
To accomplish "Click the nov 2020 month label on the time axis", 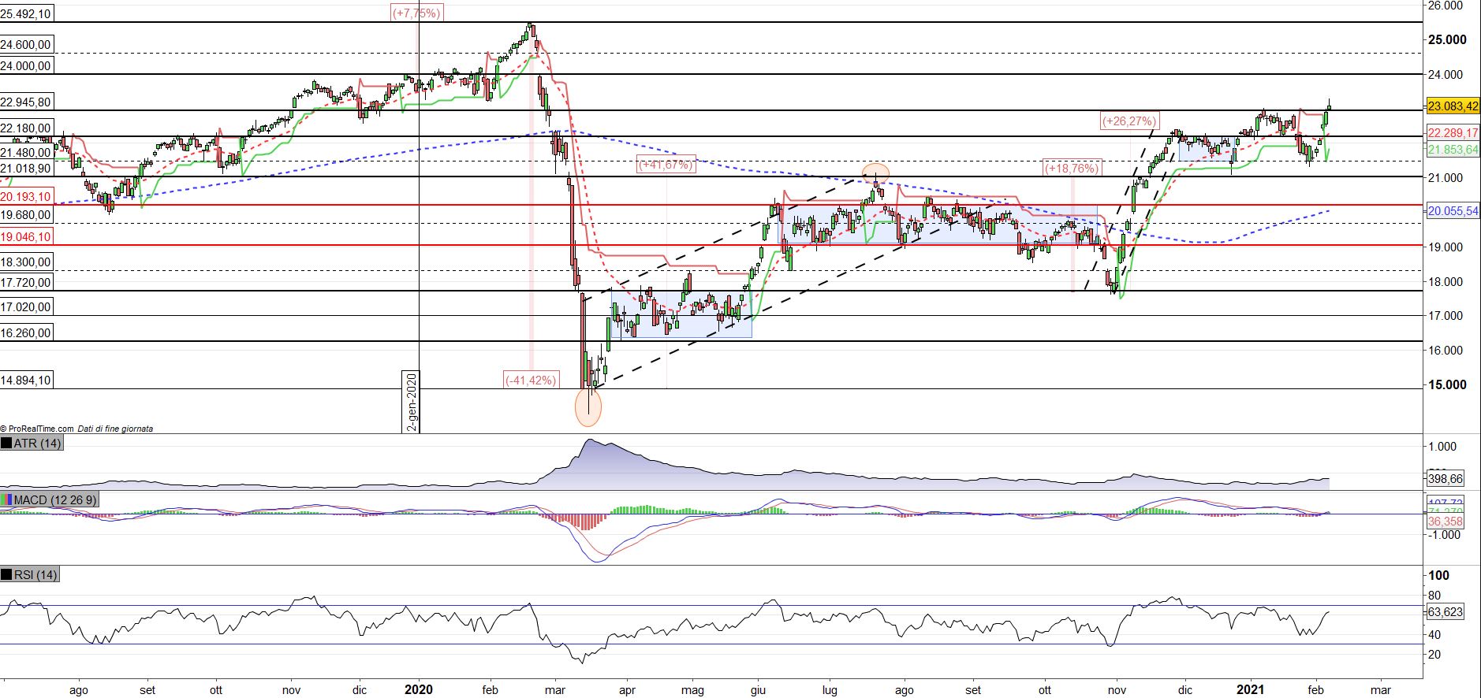I will click(x=1117, y=690).
